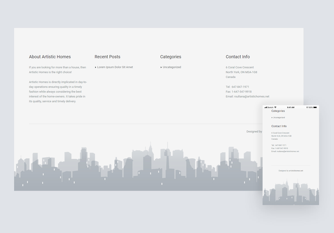This screenshot has height=233, width=334.
Task: Click the Contact Info heading in mobile preview
Action: pyautogui.click(x=279, y=126)
